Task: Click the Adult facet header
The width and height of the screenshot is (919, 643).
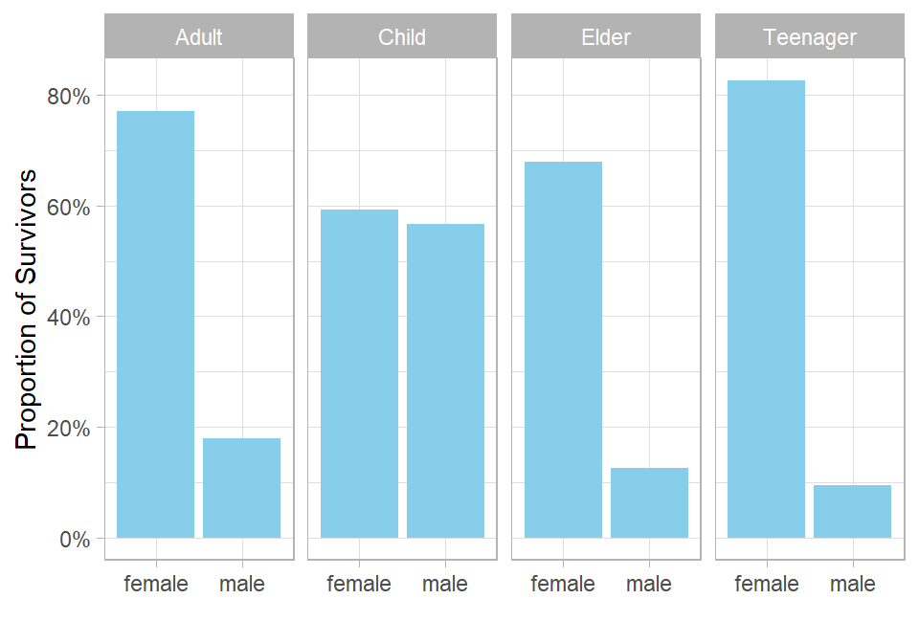Action: pos(199,37)
